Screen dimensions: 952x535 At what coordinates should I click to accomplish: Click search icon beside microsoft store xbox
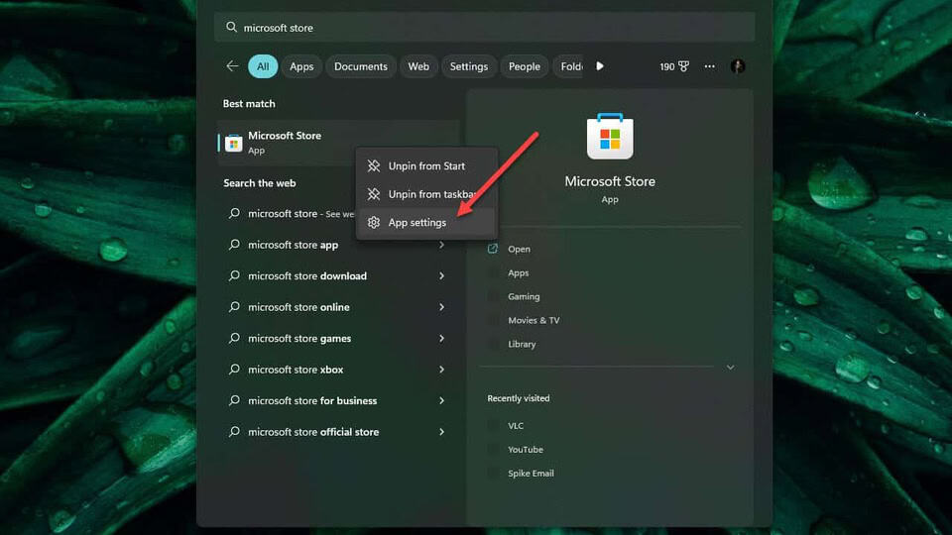(x=234, y=369)
